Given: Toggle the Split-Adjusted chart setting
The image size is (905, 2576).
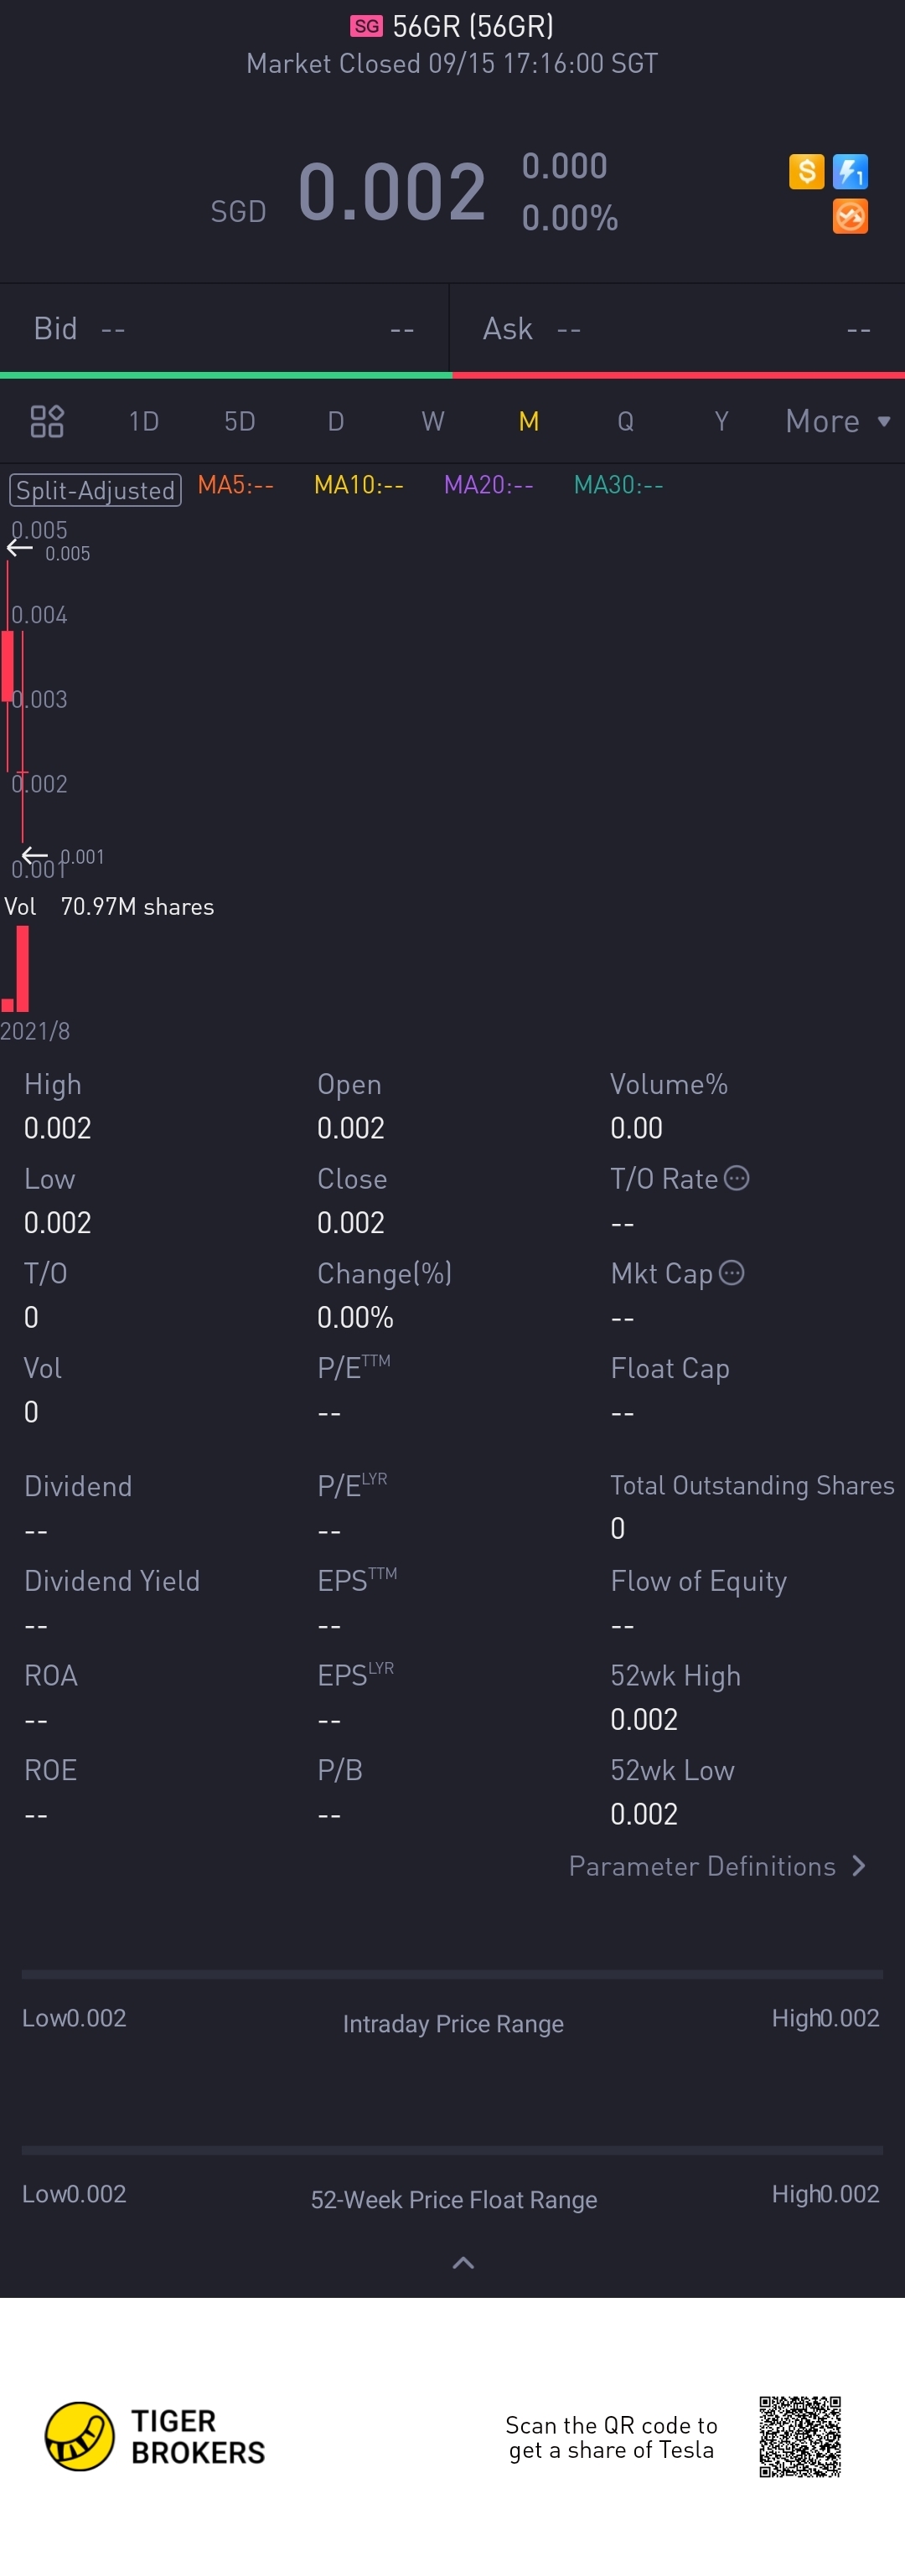Looking at the screenshot, I should [96, 490].
